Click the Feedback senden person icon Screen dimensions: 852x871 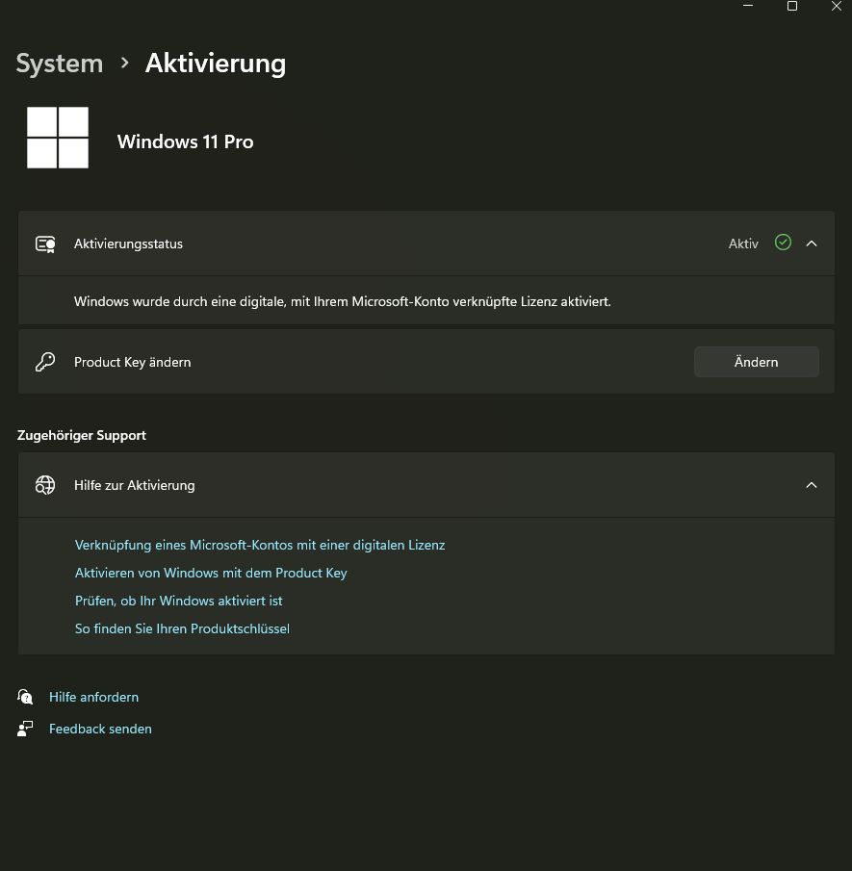coord(25,729)
